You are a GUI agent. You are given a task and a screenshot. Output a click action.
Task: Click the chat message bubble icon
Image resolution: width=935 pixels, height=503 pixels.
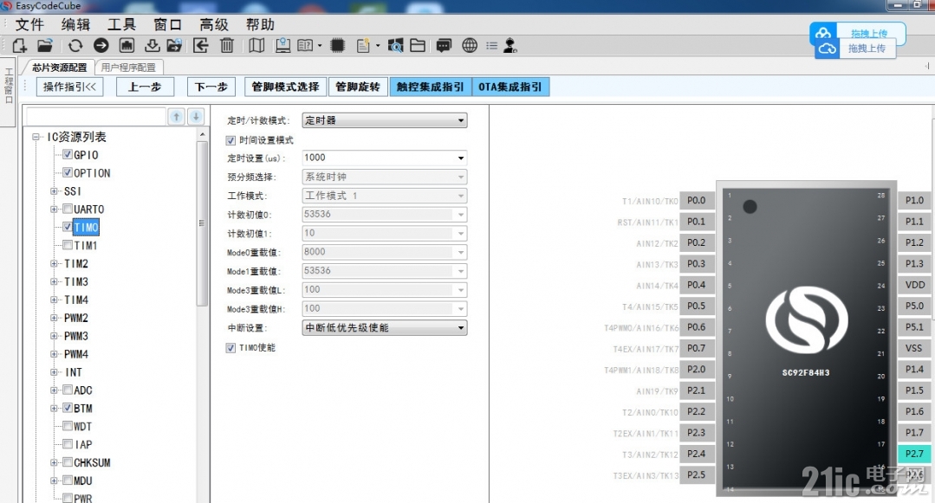(x=444, y=45)
